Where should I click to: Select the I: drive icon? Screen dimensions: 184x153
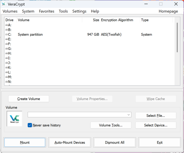(7, 58)
